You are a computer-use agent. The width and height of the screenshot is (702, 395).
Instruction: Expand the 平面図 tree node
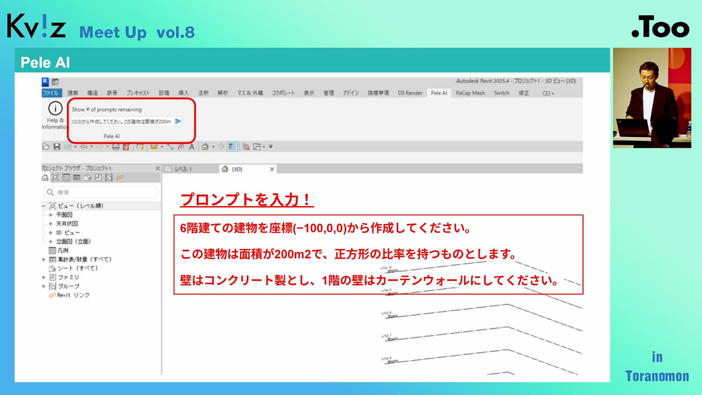(x=50, y=215)
